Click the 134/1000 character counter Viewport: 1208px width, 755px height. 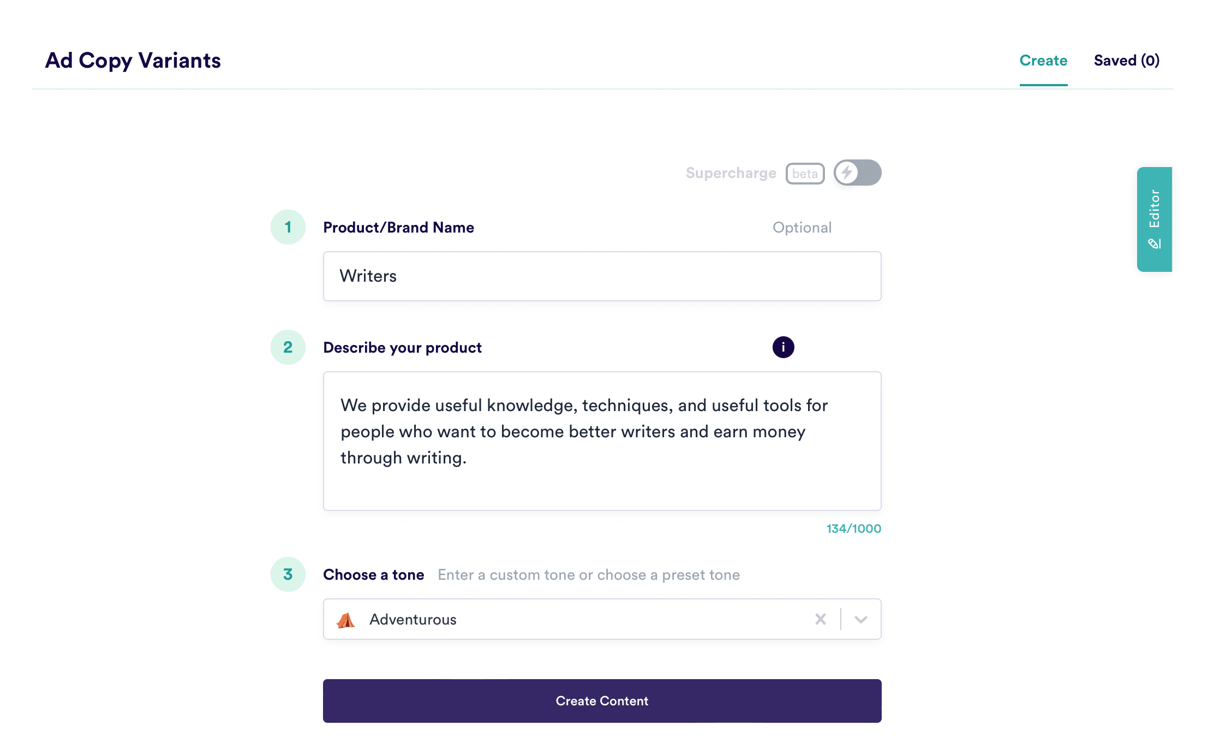click(853, 528)
